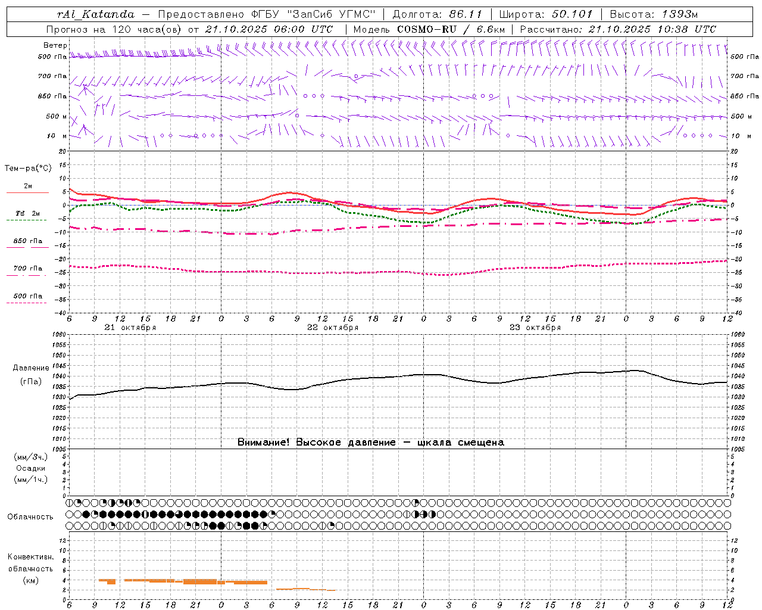Click the pink dotted line sample under 500 гПа legend
762x610 pixels.
tap(27, 303)
